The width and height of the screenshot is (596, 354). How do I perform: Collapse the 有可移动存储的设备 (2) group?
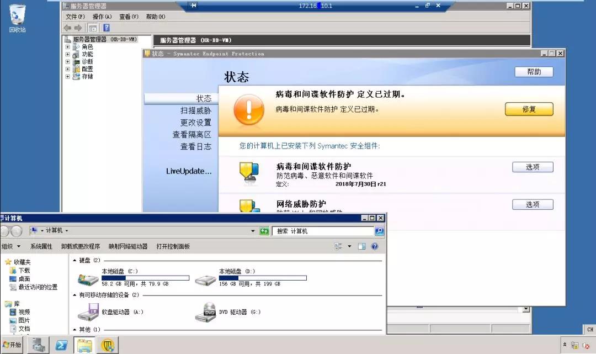(75, 295)
